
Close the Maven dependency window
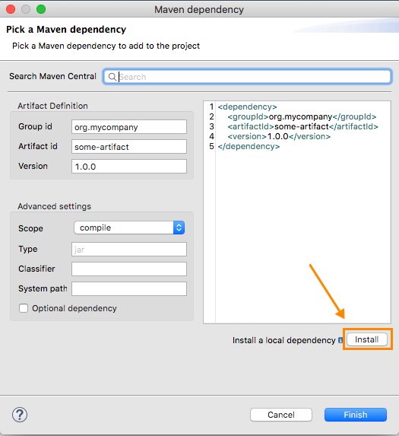click(11, 9)
